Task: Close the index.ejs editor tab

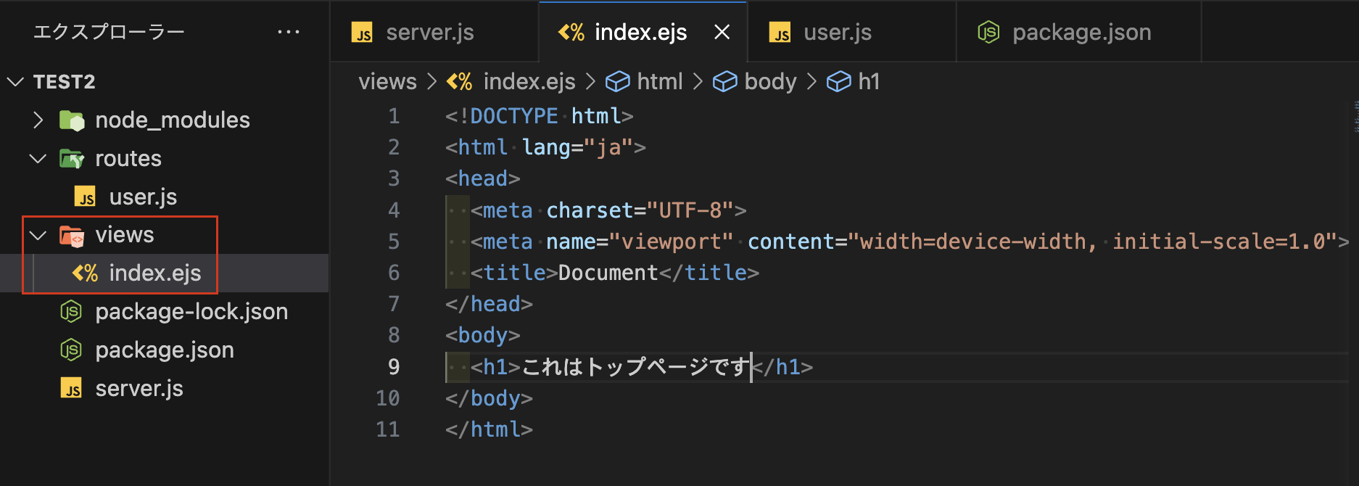Action: coord(722,32)
